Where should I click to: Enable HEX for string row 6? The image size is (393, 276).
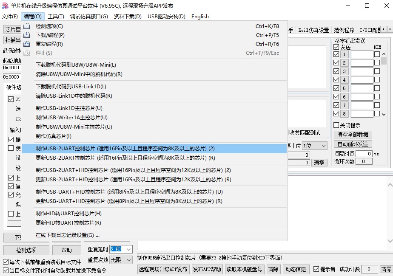coord(377,97)
